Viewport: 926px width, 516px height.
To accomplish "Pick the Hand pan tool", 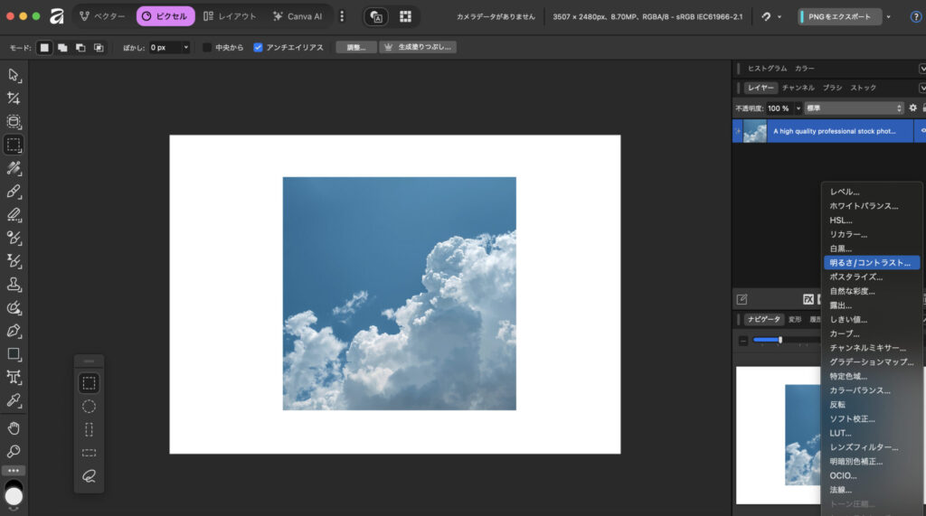I will (14, 427).
